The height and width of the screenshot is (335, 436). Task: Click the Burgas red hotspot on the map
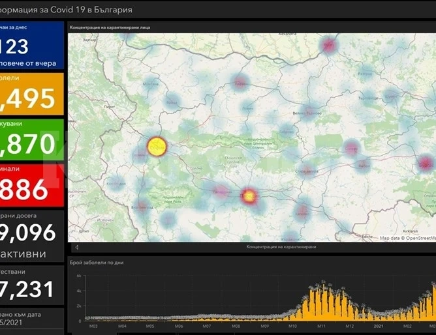[426, 164]
